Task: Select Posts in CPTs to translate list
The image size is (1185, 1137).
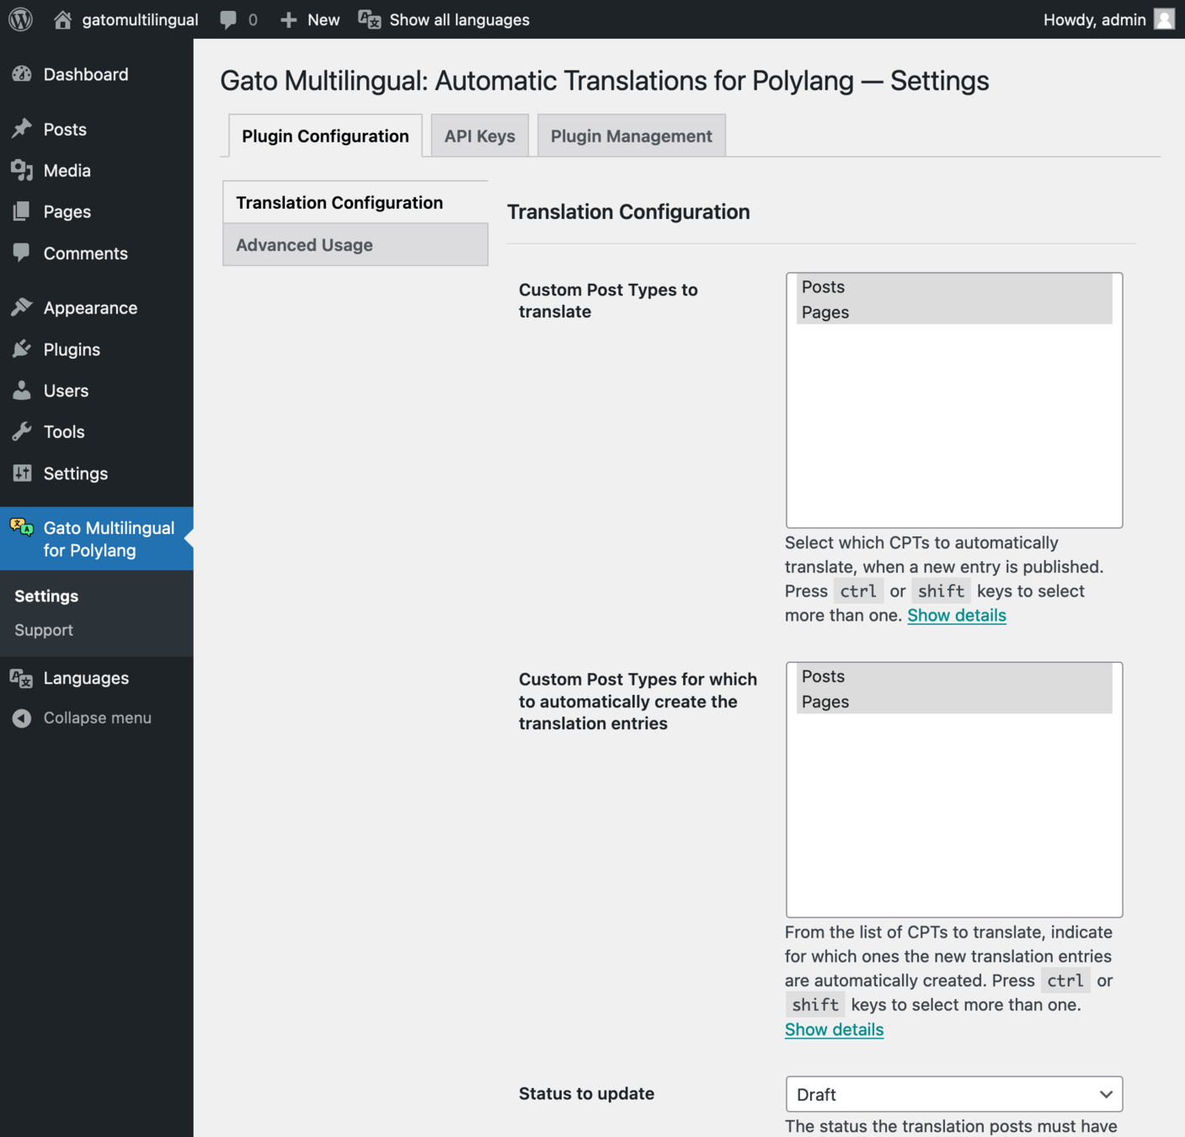Action: point(954,286)
